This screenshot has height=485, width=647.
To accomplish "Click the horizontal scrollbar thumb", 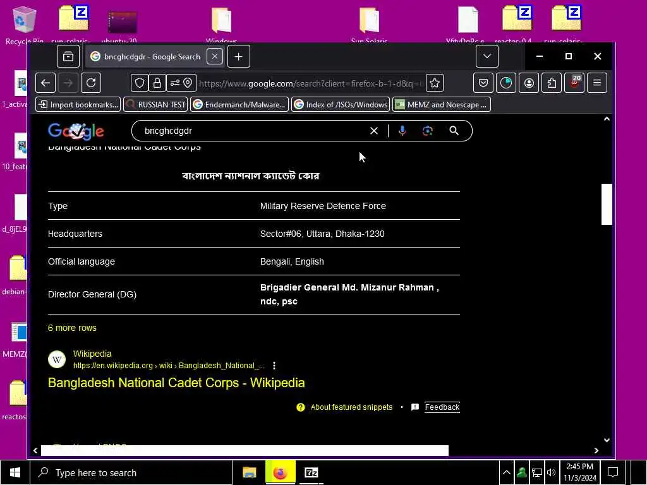I will click(x=245, y=451).
